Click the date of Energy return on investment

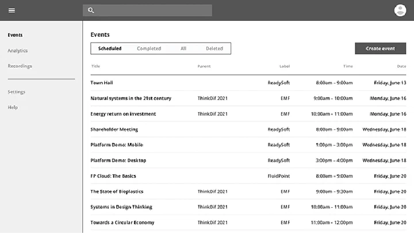point(388,114)
